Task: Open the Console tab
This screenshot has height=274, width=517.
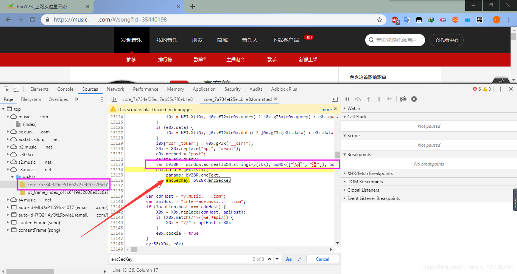Action: 65,89
